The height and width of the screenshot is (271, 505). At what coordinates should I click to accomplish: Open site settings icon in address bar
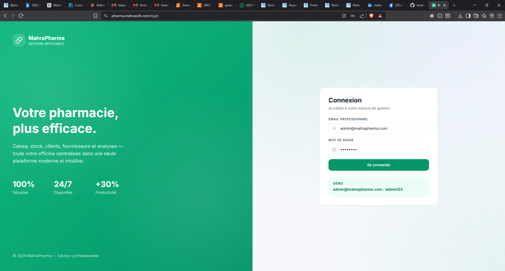tap(106, 16)
